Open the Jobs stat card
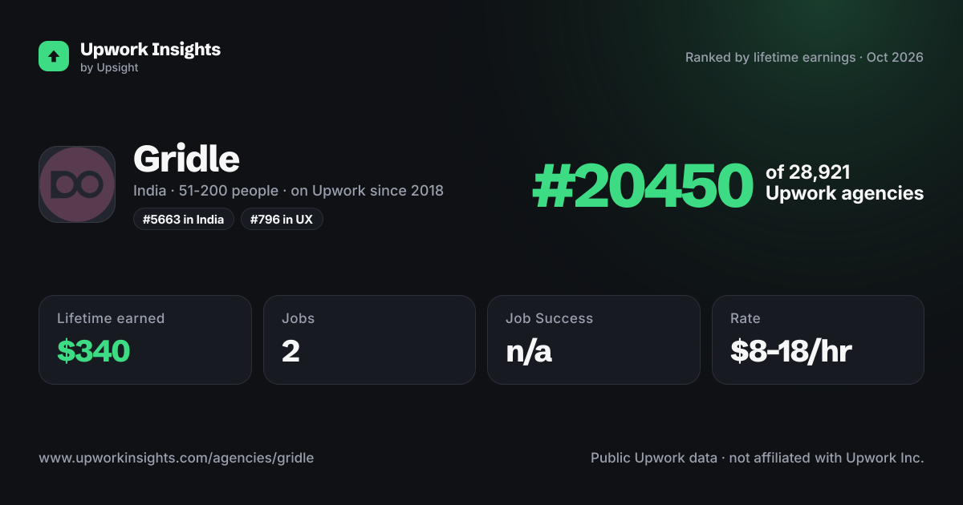The image size is (963, 505). tap(369, 340)
